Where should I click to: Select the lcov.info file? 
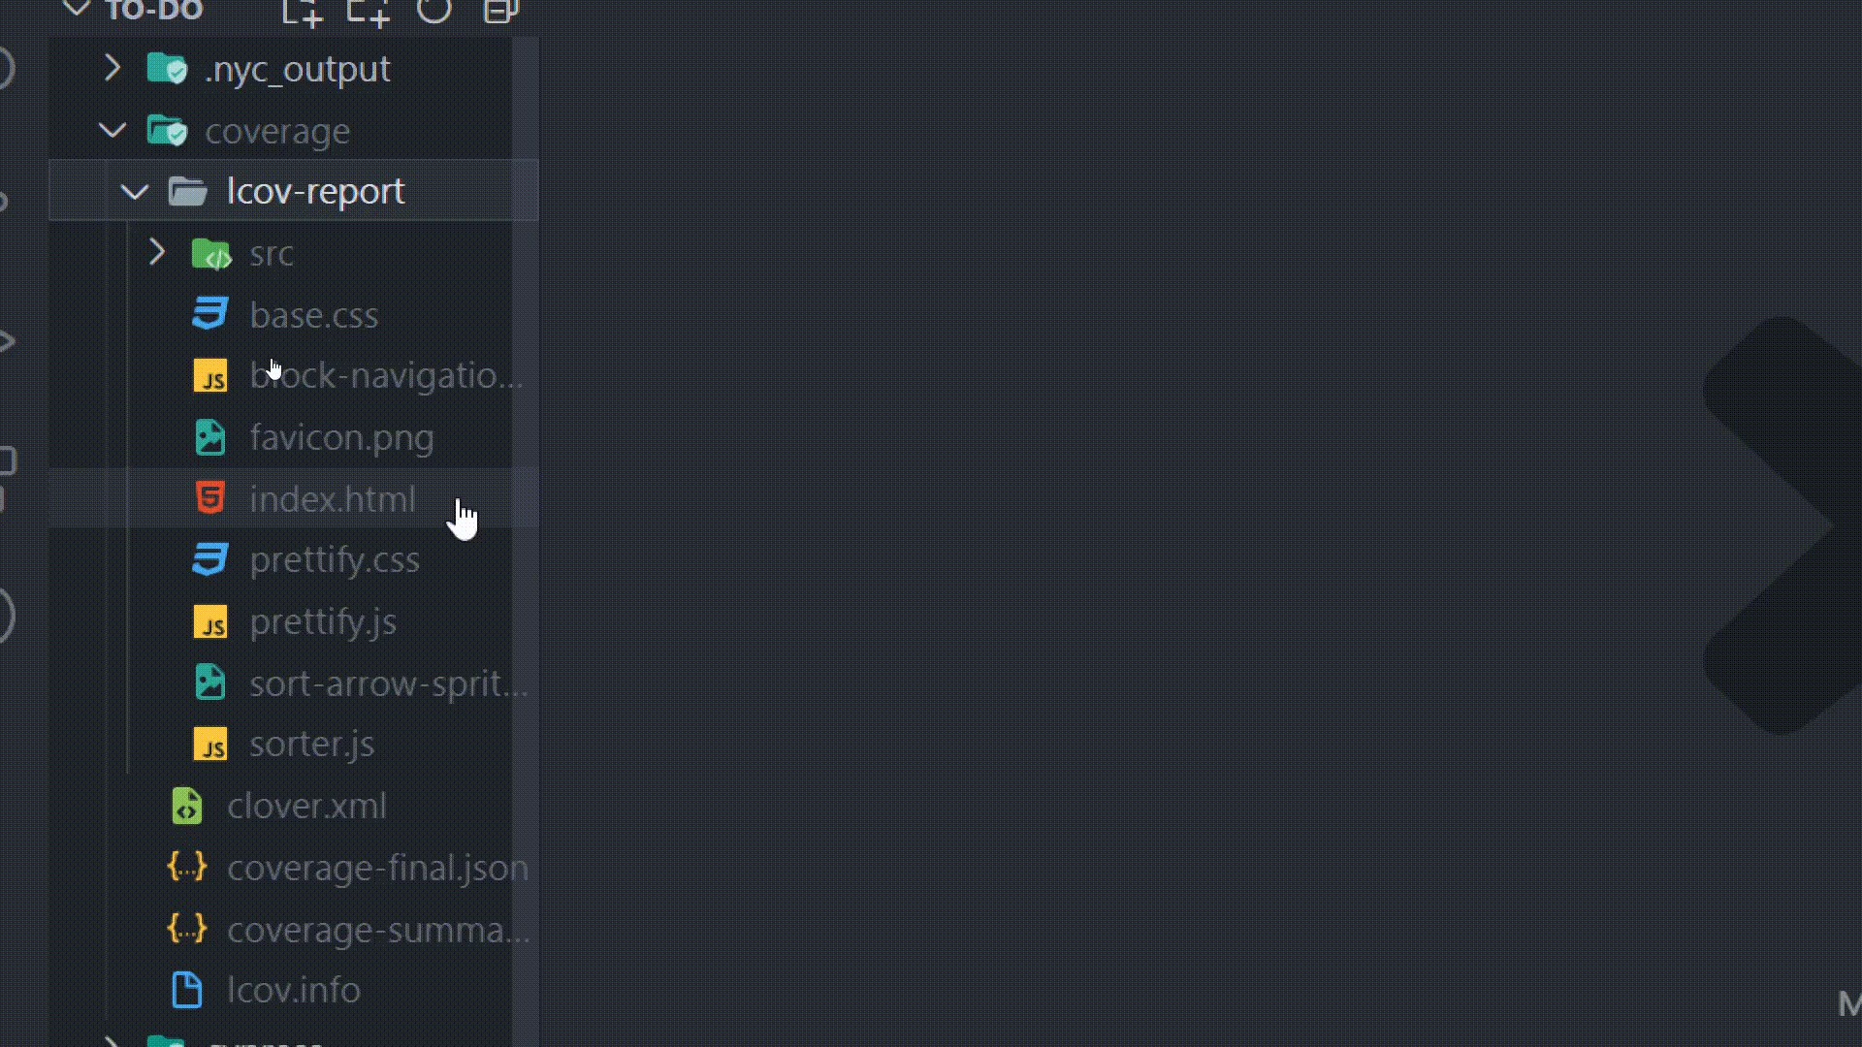coord(294,990)
